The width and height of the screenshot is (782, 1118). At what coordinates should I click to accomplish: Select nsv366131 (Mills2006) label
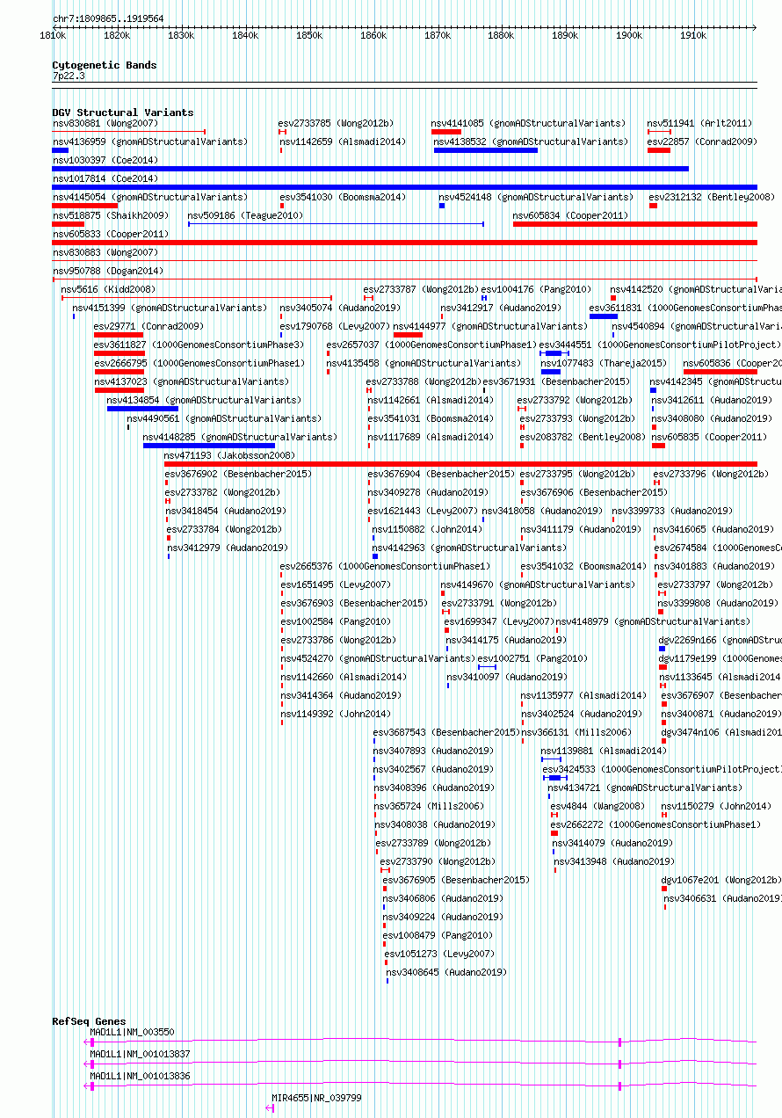(576, 732)
